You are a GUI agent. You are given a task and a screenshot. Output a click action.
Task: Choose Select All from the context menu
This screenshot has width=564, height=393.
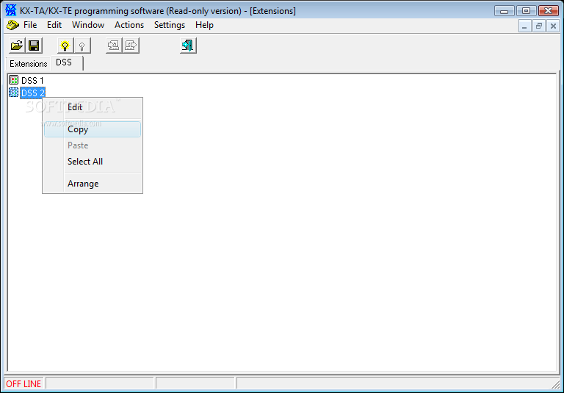click(x=93, y=162)
